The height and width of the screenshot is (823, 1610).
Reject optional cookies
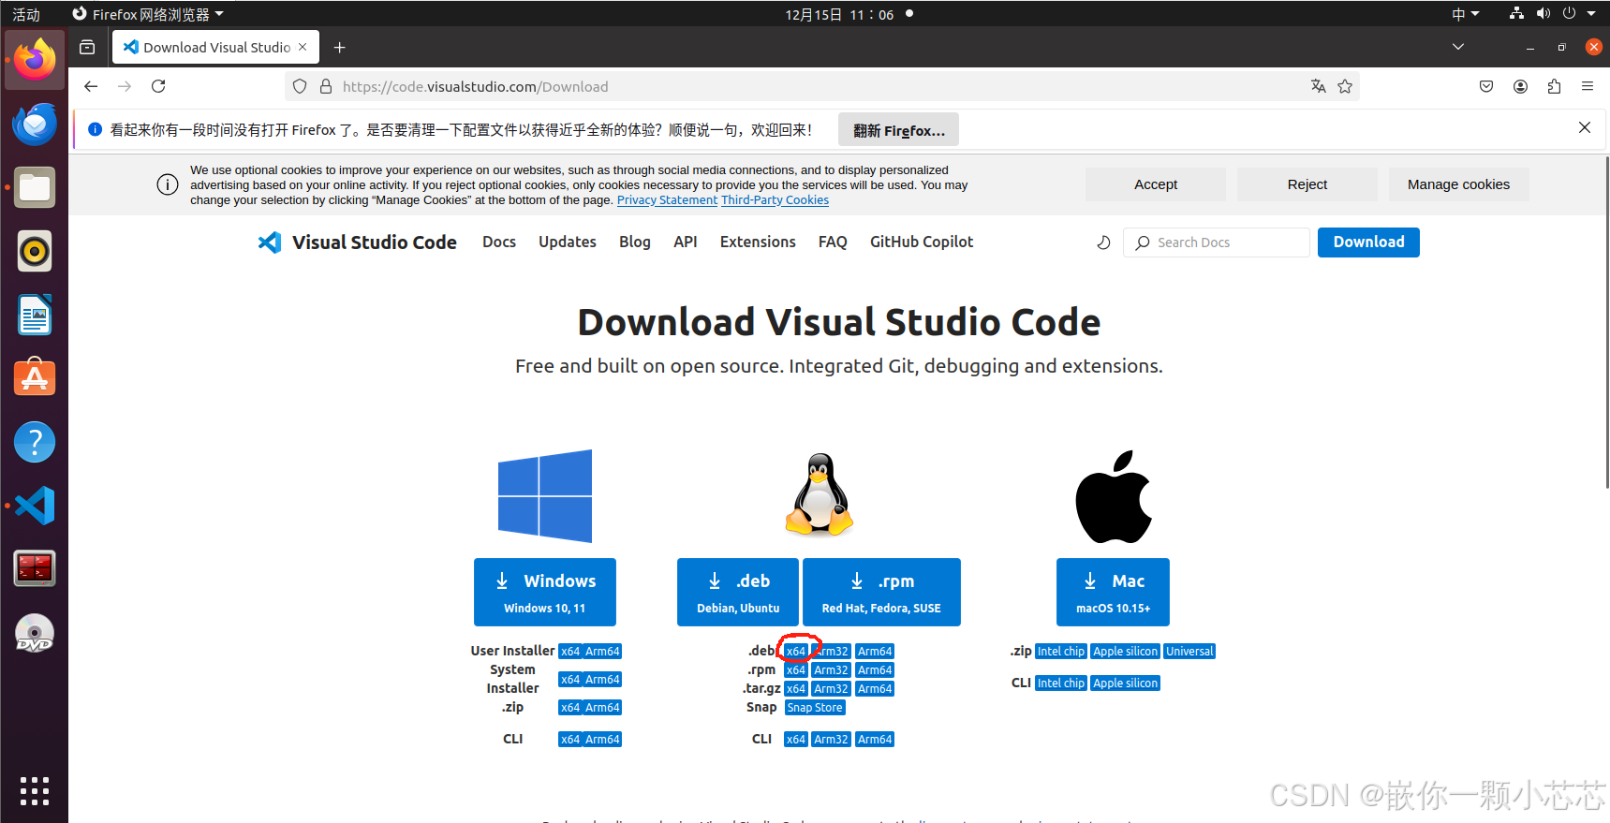tap(1307, 184)
